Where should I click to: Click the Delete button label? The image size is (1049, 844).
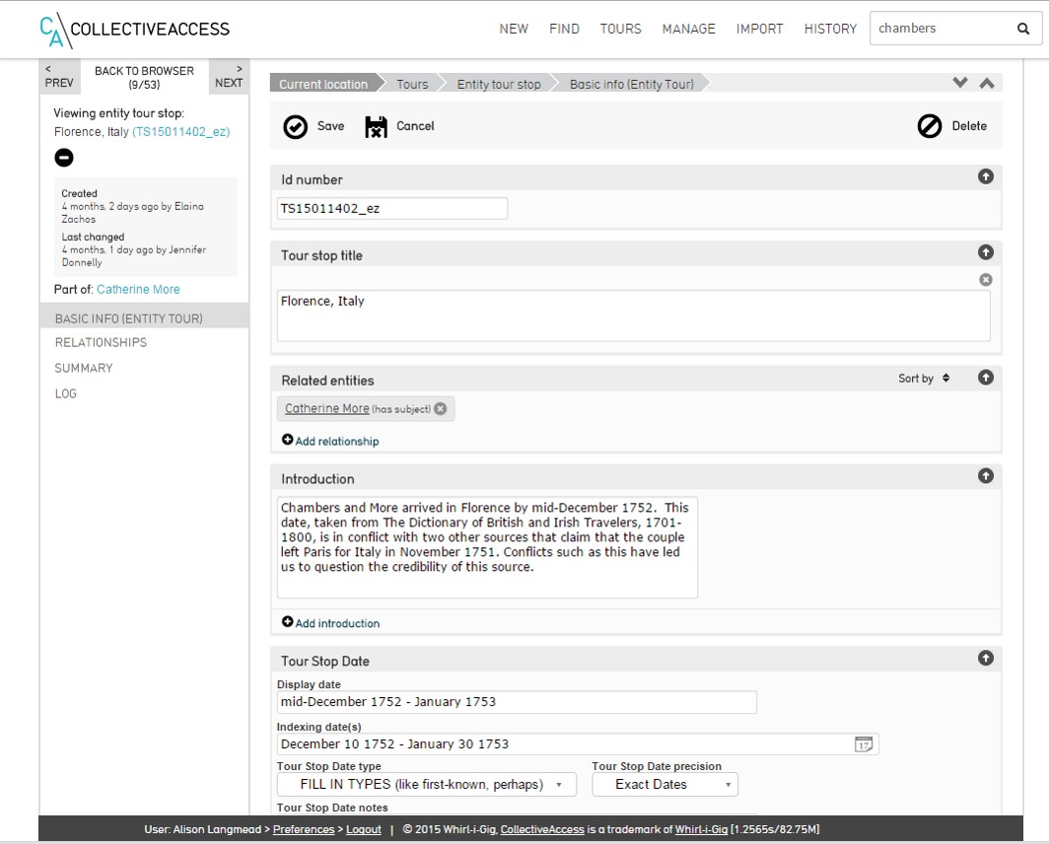coord(969,126)
